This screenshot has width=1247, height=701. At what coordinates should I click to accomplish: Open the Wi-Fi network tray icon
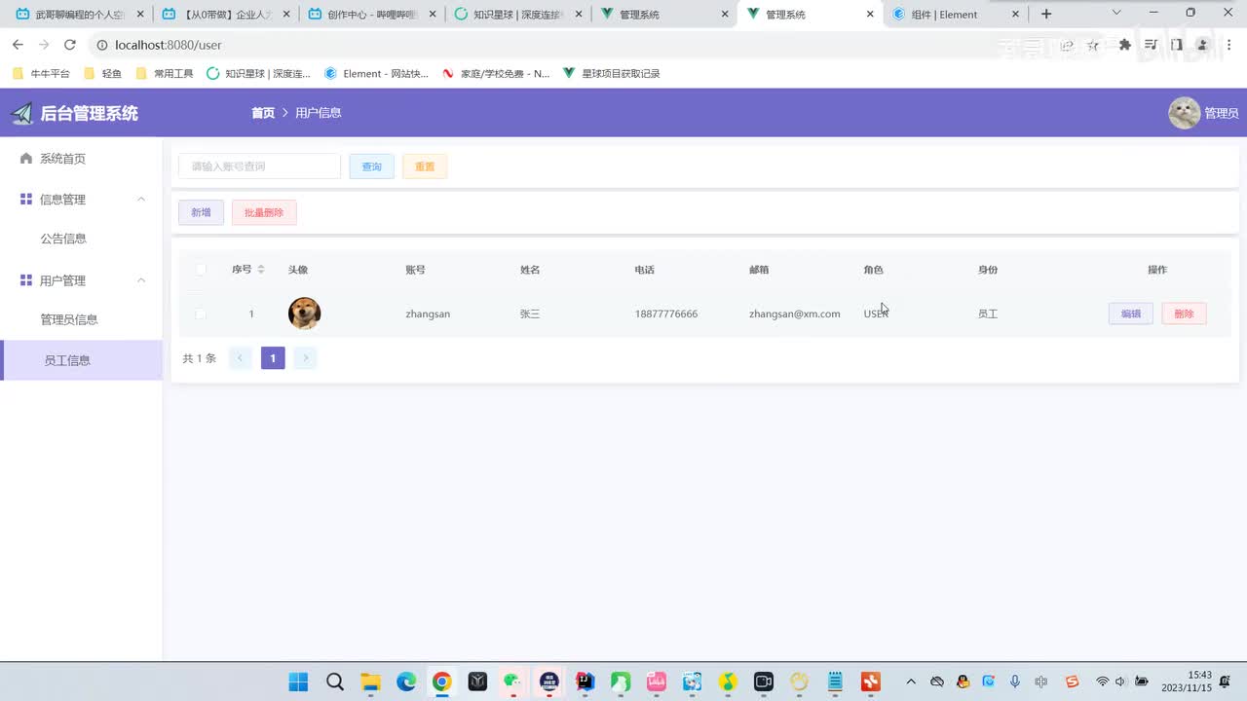point(1103,682)
